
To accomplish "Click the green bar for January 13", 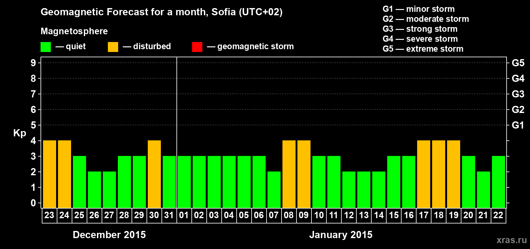I will pyautogui.click(x=364, y=190).
